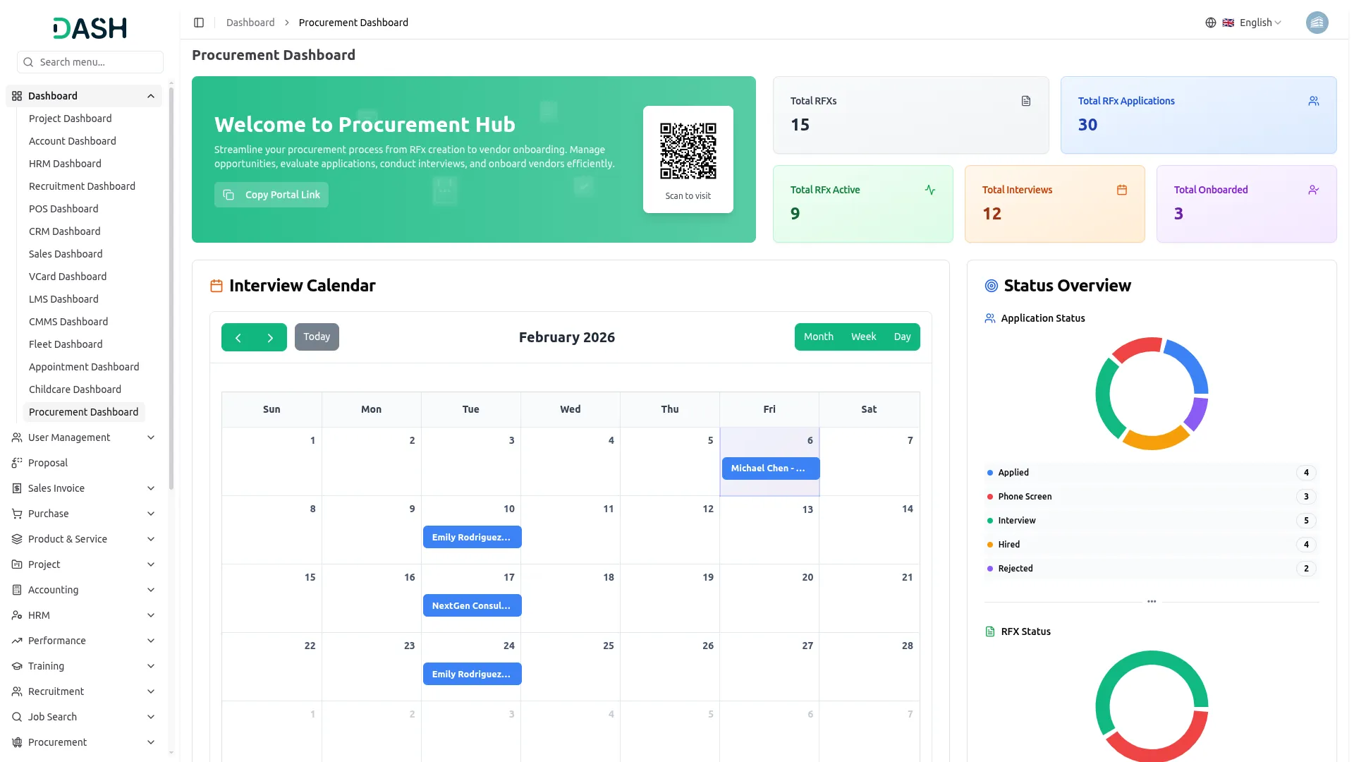The height and width of the screenshot is (762, 1354).
Task: Click the search magnifier in the sidebar
Action: click(28, 62)
